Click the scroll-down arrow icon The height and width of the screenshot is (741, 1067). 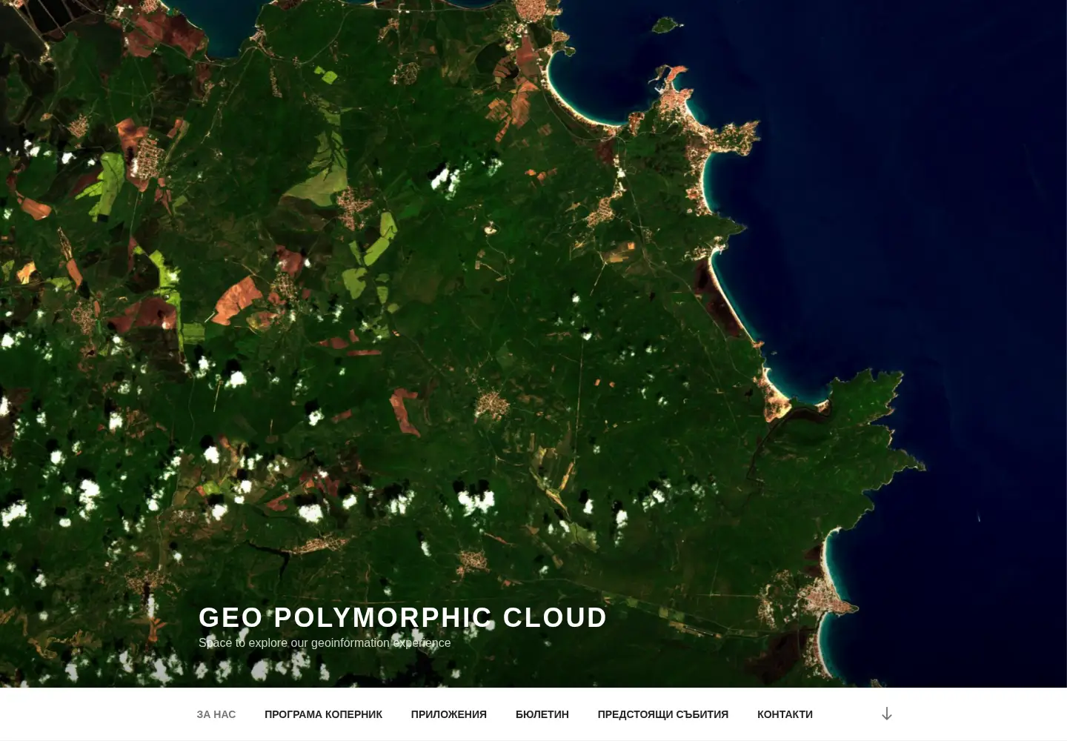pos(886,714)
